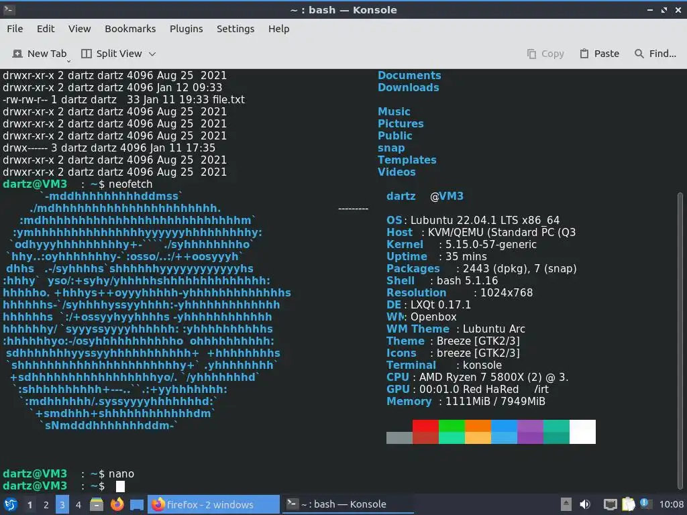This screenshot has height=515, width=687.
Task: Click the update notification tray icon
Action: (x=645, y=504)
